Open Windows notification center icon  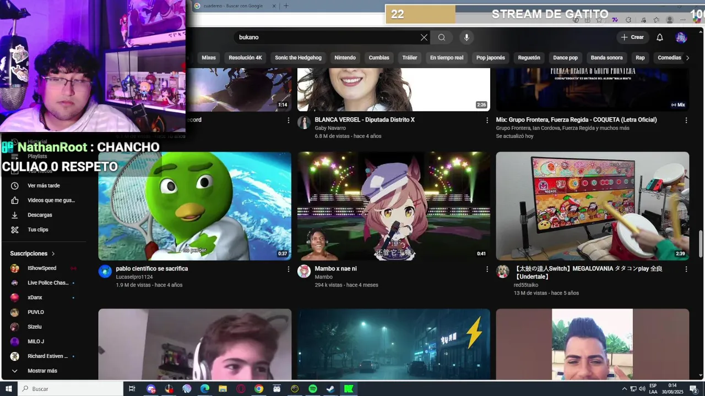694,389
